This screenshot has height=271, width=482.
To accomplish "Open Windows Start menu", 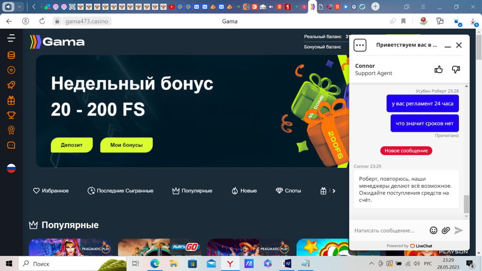I will coord(9,263).
